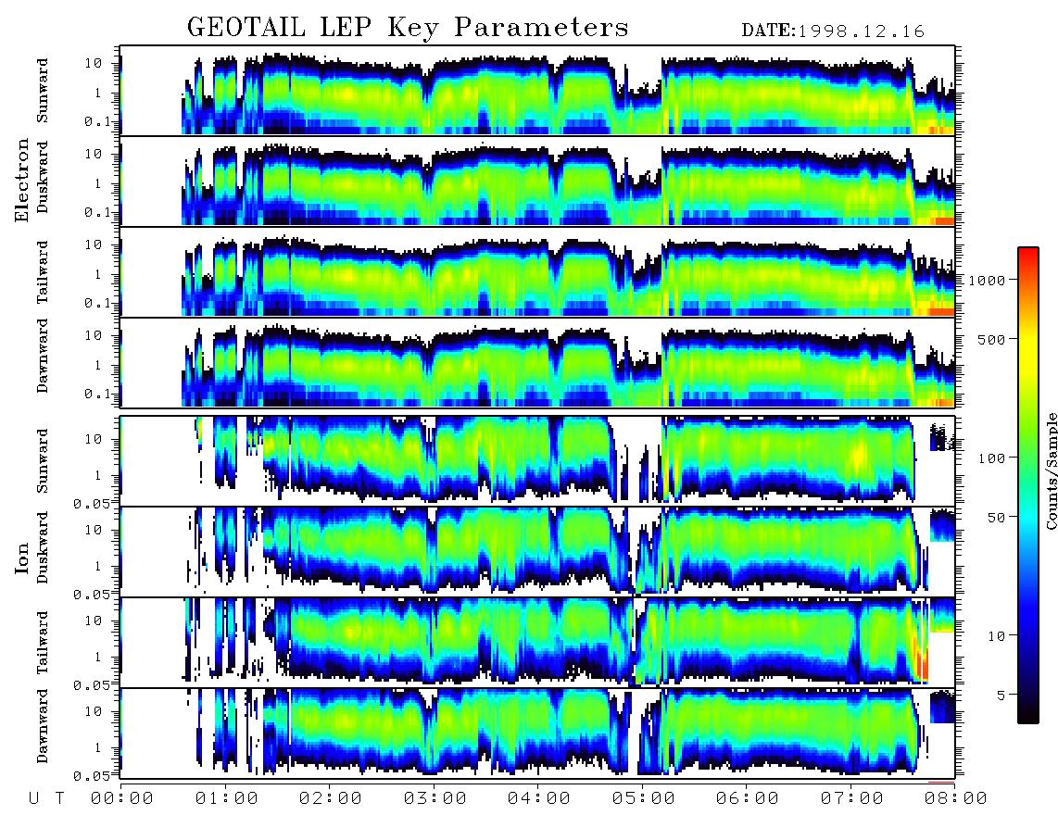This screenshot has width=1058, height=815.
Task: Click the "Ion" group axis label
Action: click(x=22, y=558)
